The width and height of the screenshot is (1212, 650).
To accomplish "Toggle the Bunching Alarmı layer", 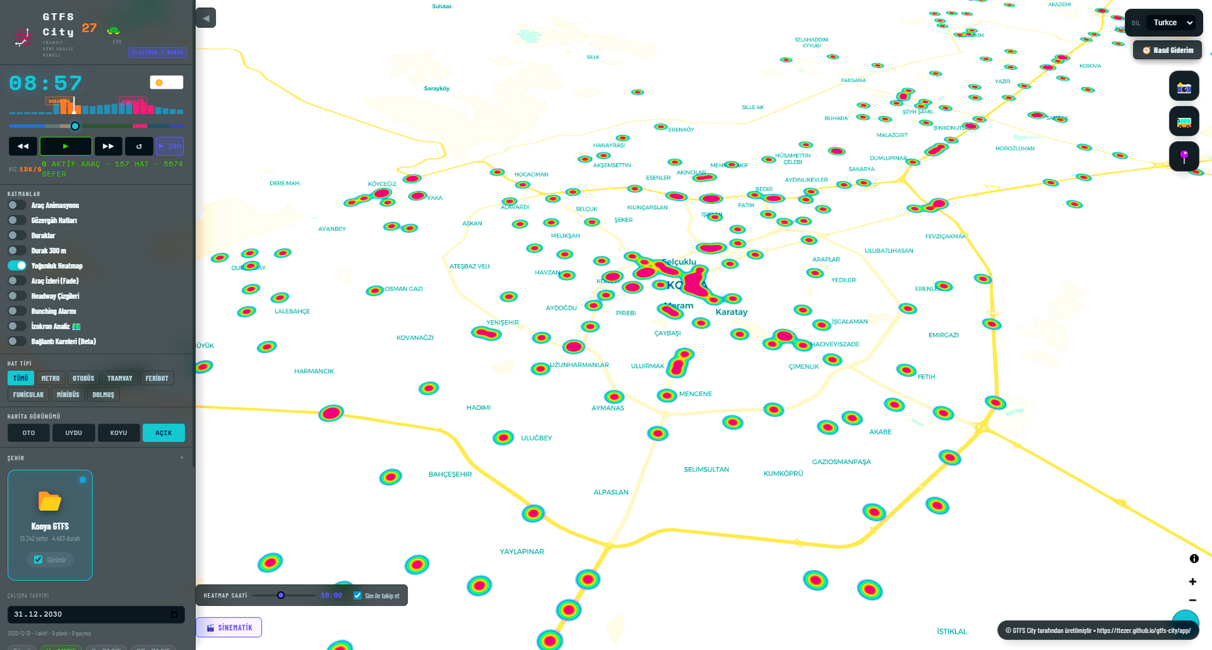I will (17, 311).
